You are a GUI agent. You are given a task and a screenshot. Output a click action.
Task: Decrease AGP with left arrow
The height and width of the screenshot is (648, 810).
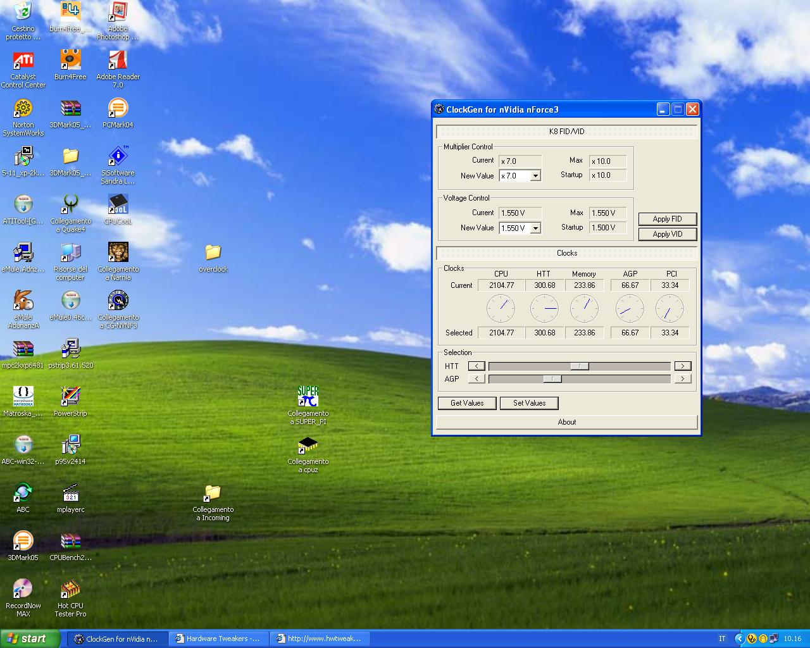(x=477, y=378)
